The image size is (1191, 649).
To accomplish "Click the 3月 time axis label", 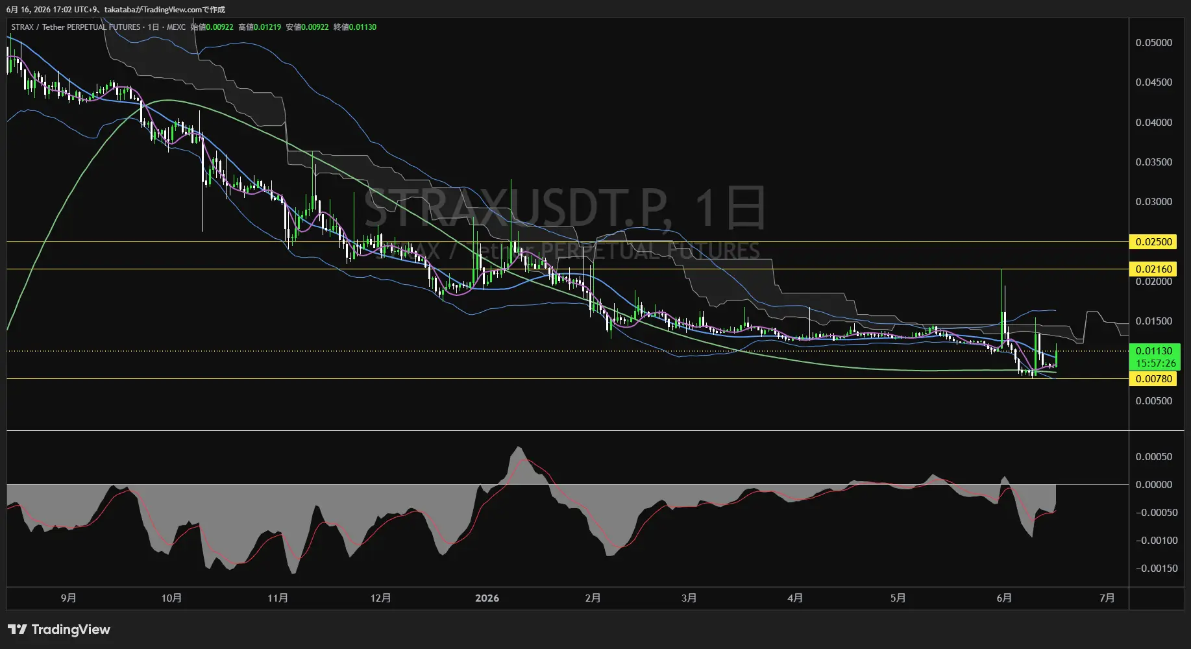I will pyautogui.click(x=689, y=598).
